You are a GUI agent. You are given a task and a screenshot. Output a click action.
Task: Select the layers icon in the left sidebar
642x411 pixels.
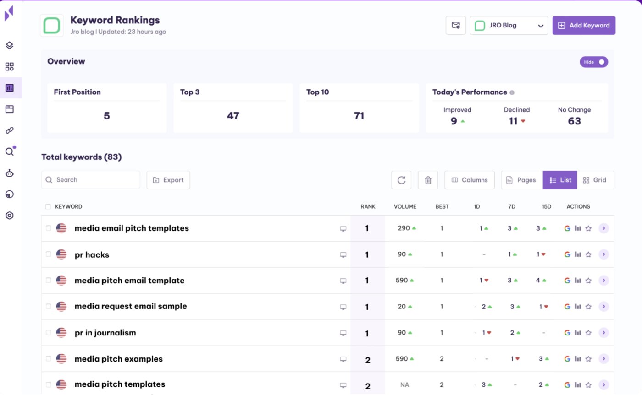pos(10,45)
